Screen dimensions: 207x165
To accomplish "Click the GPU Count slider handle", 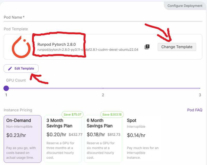I will [6, 88].
